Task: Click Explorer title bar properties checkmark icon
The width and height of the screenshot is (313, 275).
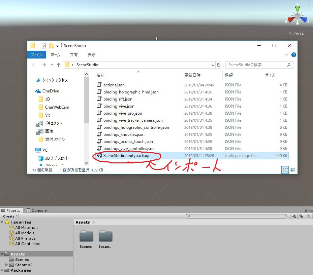Action: [x=44, y=46]
